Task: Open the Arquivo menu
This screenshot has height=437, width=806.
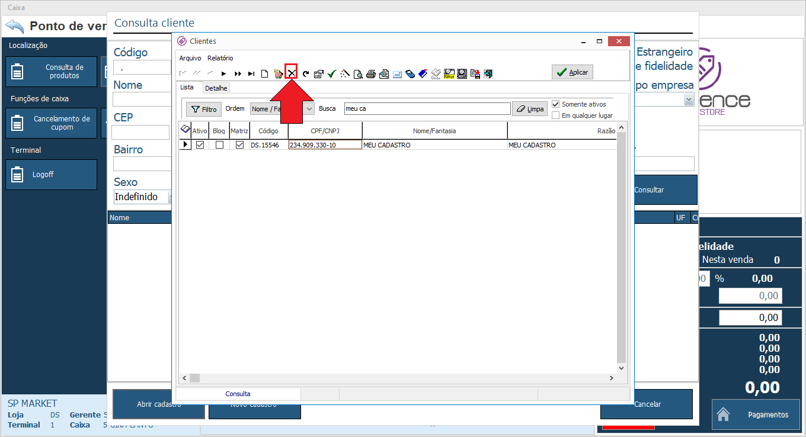Action: click(x=190, y=58)
